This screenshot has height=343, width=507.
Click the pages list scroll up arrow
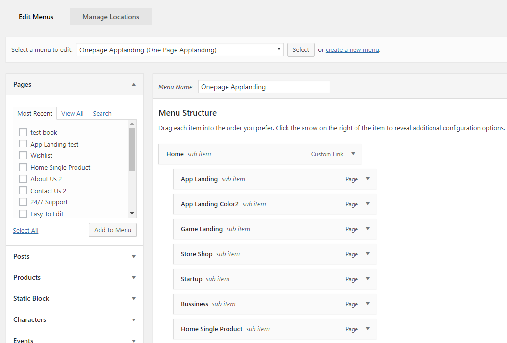pyautogui.click(x=132, y=124)
